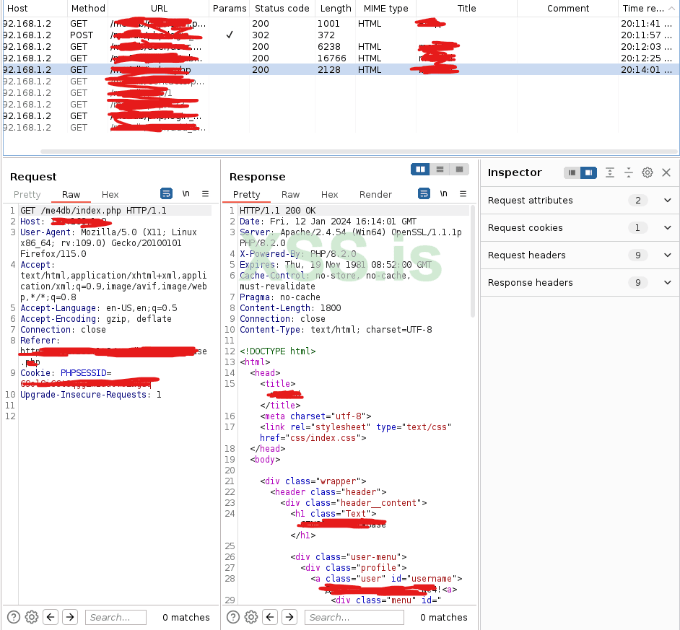Click the Inspector settings gear icon

tap(648, 172)
